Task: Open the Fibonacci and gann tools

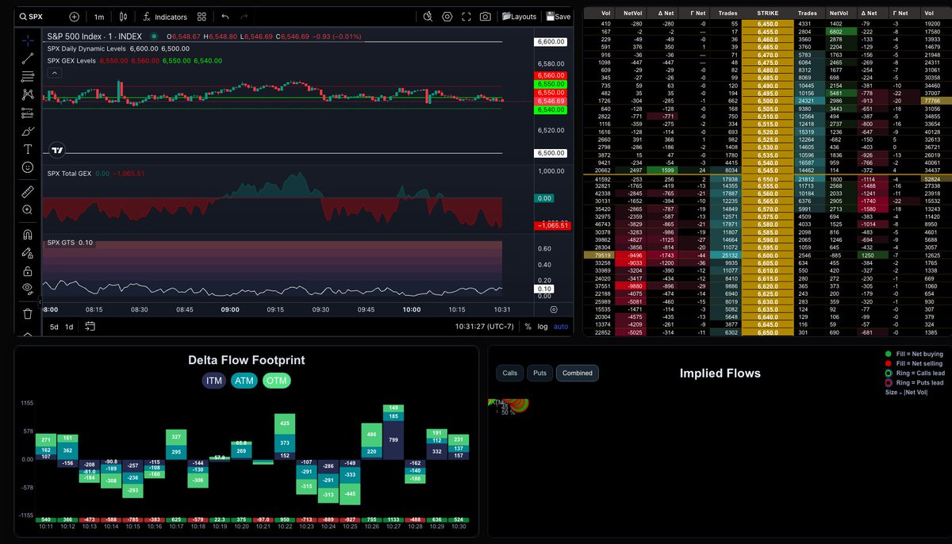Action: pos(28,76)
